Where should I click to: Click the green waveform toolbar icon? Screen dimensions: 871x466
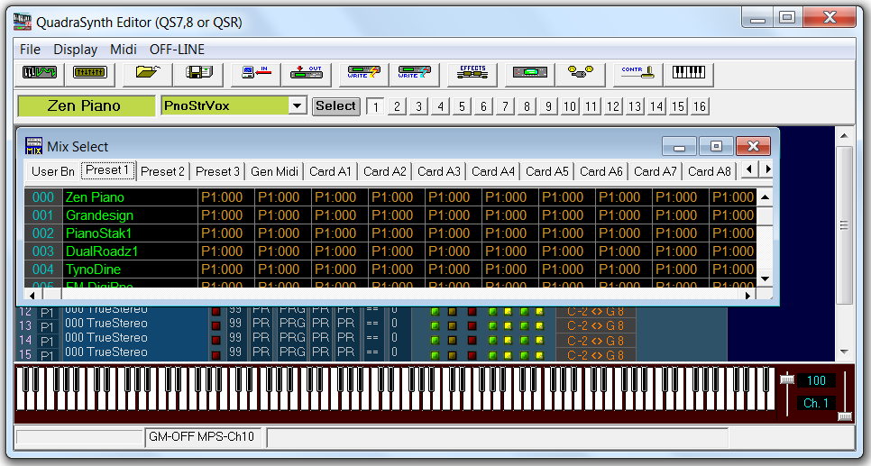coord(40,73)
